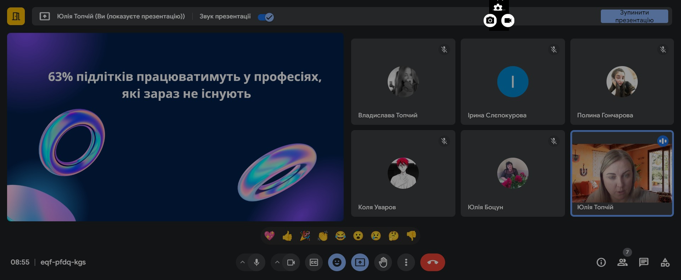The image size is (681, 280).
Task: Mute the microphone
Action: (x=256, y=262)
